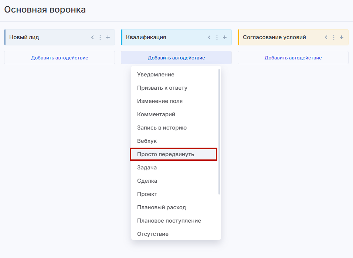Choose Задача from the autoaction menu
Screen dimensions: 353x258
147,168
